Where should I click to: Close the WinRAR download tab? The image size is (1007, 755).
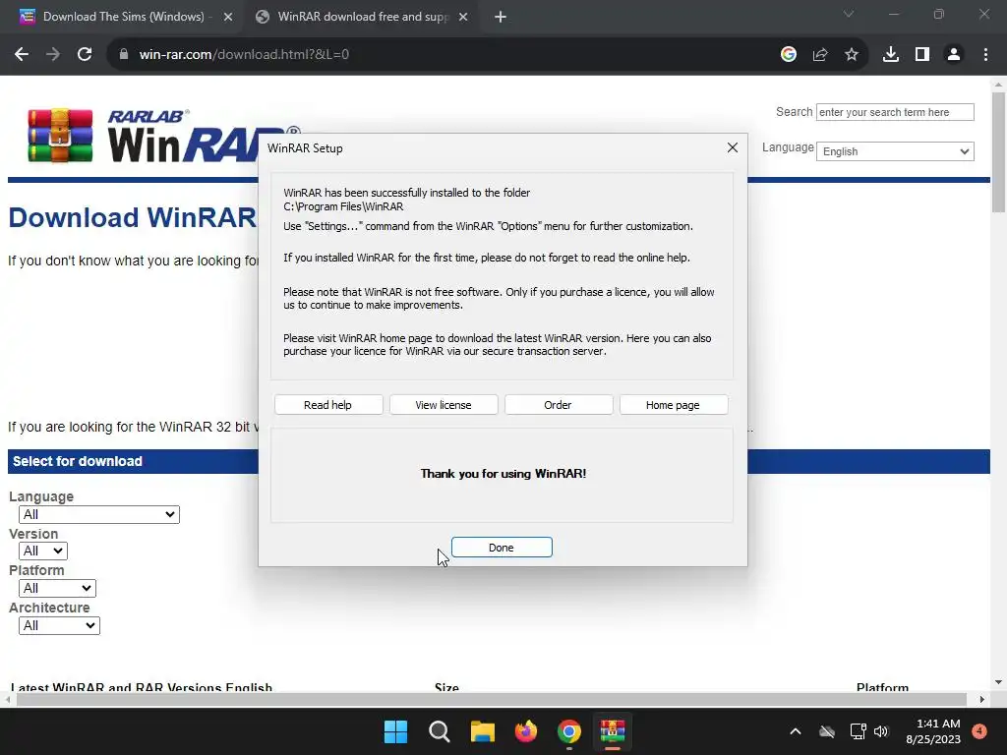pos(463,17)
